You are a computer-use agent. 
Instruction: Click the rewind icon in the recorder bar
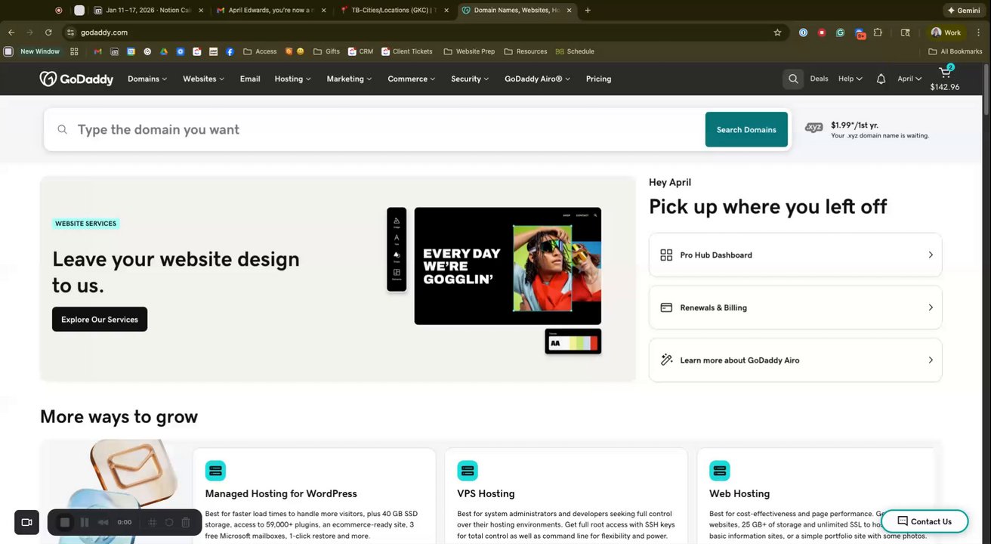coord(103,522)
